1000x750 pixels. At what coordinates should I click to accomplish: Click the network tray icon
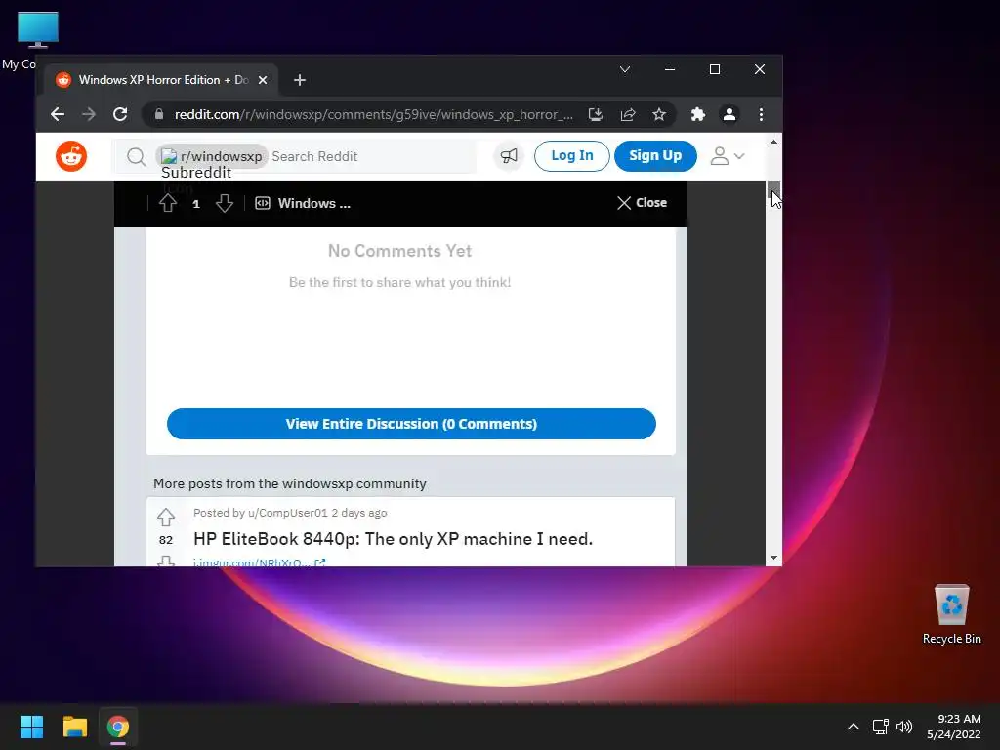pyautogui.click(x=881, y=727)
